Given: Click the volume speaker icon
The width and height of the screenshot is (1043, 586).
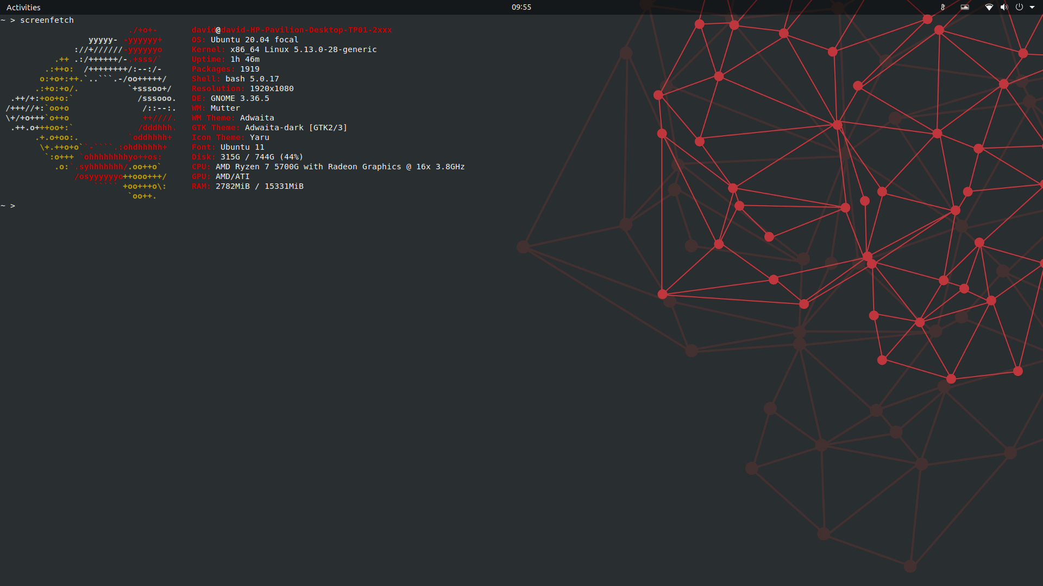Looking at the screenshot, I should point(1004,7).
